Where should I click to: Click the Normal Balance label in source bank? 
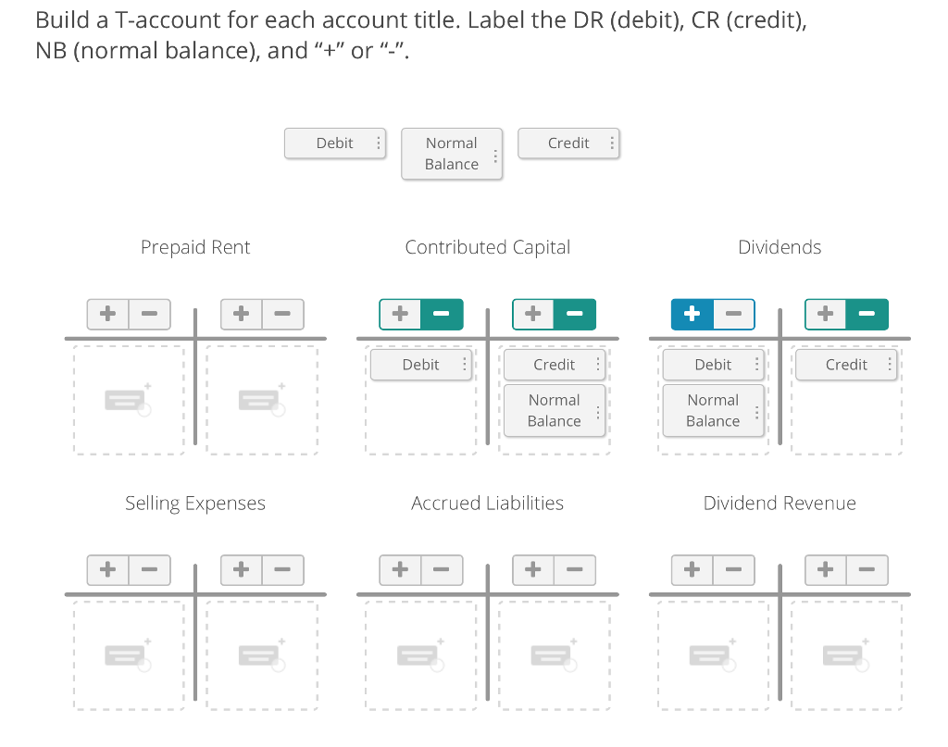(x=452, y=154)
